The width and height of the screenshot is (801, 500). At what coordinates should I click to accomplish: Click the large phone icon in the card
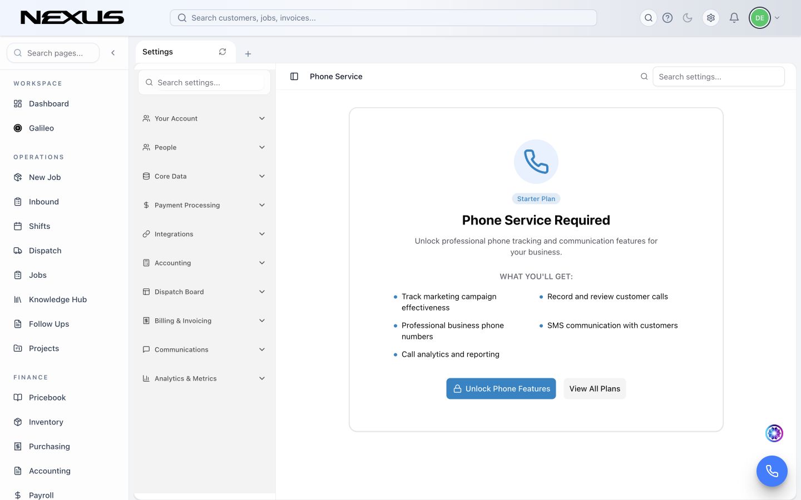point(536,162)
